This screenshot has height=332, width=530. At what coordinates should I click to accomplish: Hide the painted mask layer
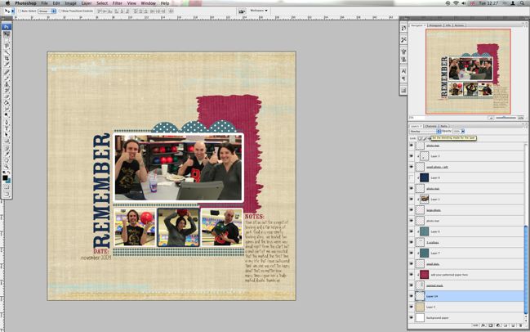click(x=412, y=285)
